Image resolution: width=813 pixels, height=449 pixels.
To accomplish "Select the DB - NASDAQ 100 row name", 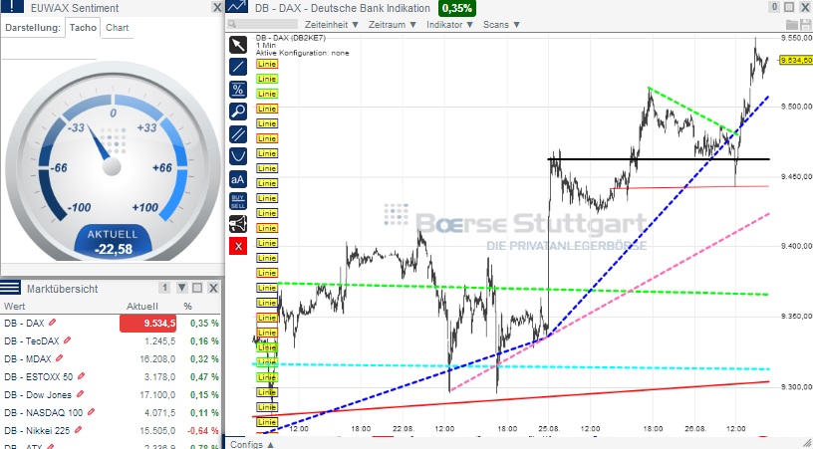I will click(x=44, y=413).
